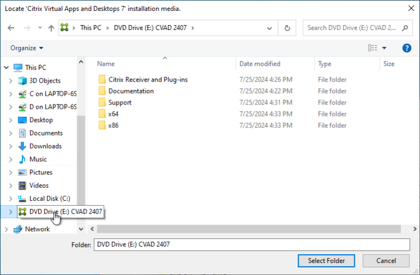The image size is (420, 275).
Task: Click the search magnifier icon
Action: click(x=405, y=28)
